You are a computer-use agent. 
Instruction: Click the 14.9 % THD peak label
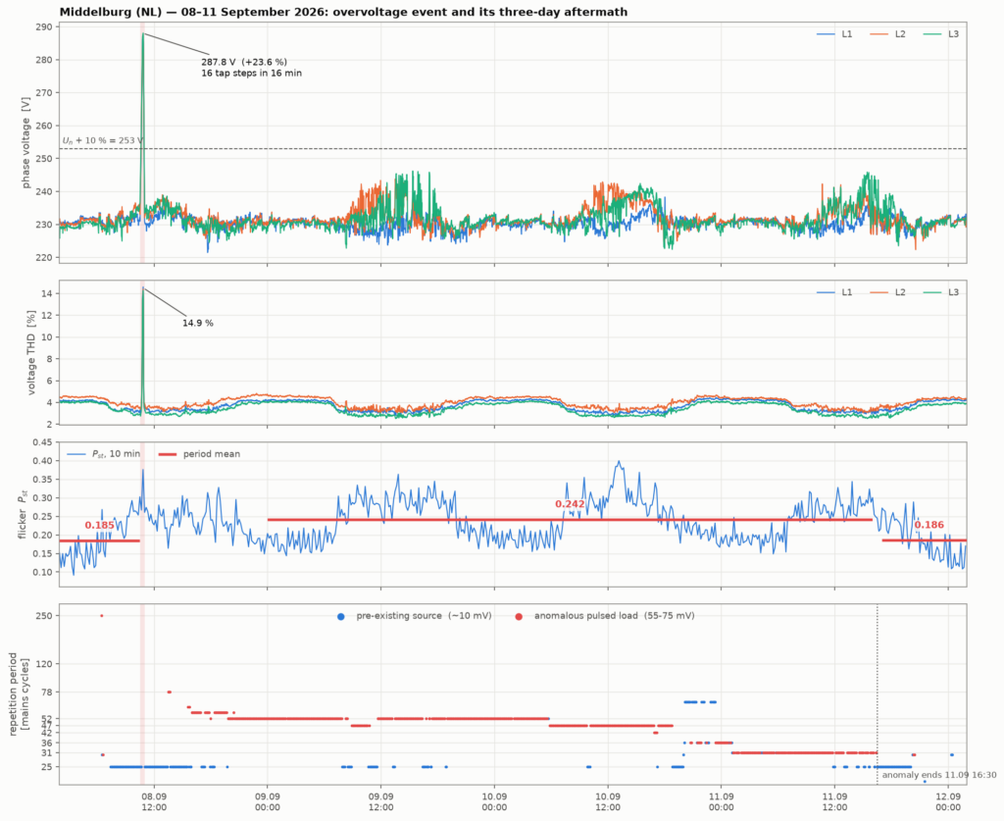tap(198, 324)
